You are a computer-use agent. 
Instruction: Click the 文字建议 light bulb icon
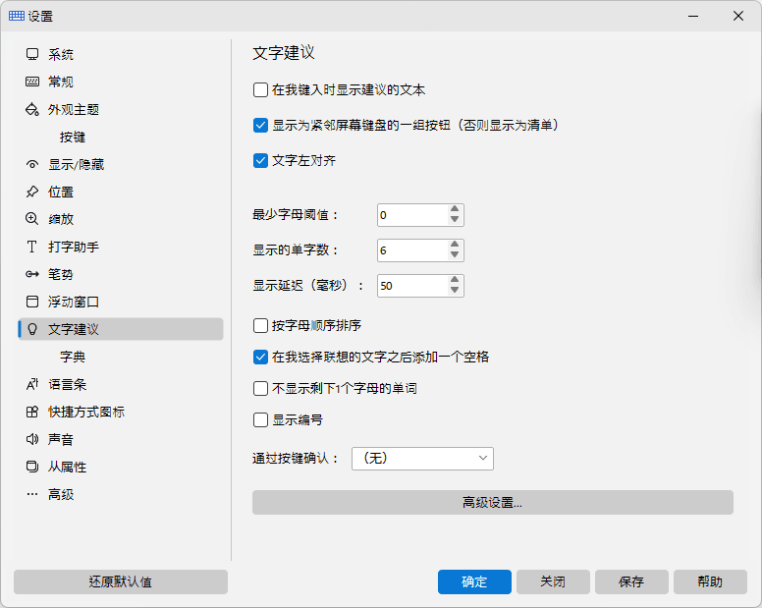pyautogui.click(x=32, y=329)
